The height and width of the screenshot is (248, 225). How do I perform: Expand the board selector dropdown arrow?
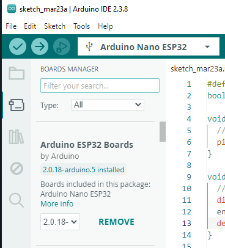207,47
